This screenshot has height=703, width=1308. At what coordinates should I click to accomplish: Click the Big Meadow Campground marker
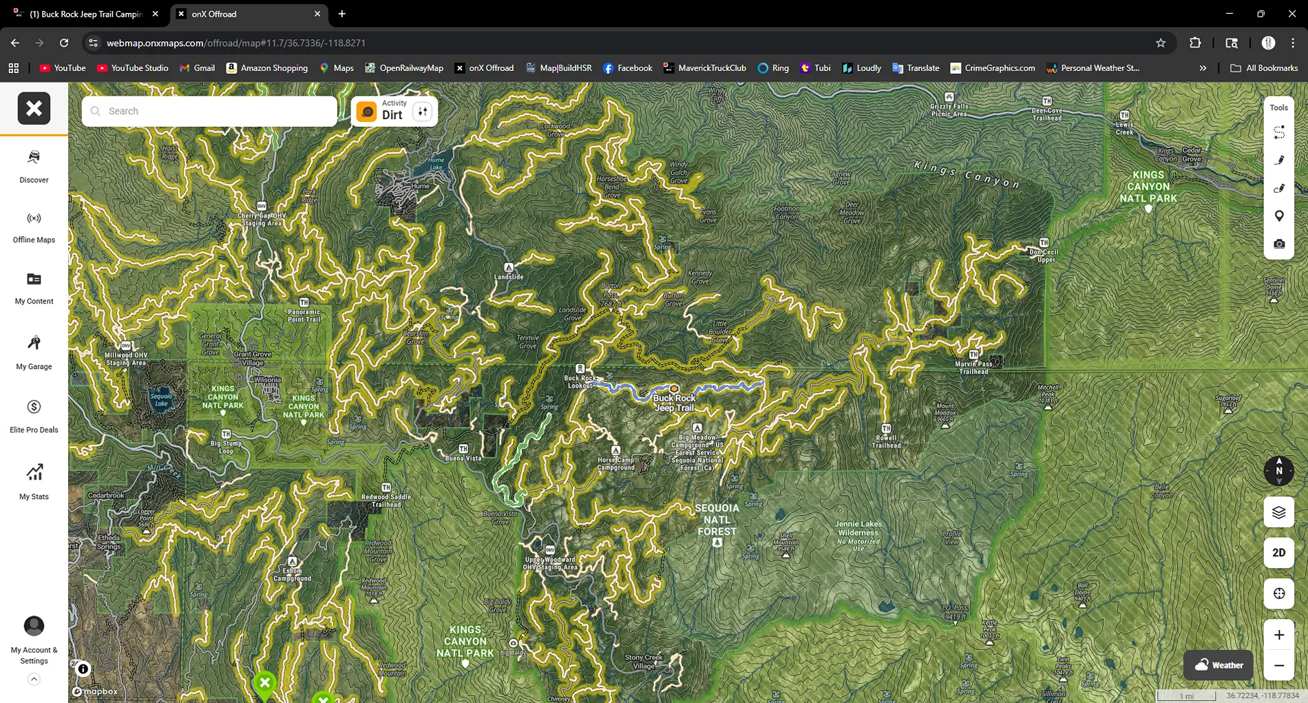coord(697,428)
